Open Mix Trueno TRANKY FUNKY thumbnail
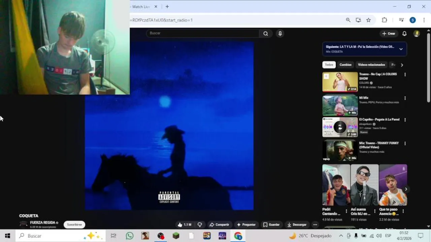 click(x=340, y=151)
